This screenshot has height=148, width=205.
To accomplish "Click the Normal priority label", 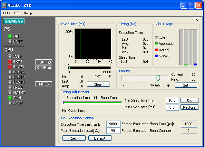I will (x=155, y=85).
